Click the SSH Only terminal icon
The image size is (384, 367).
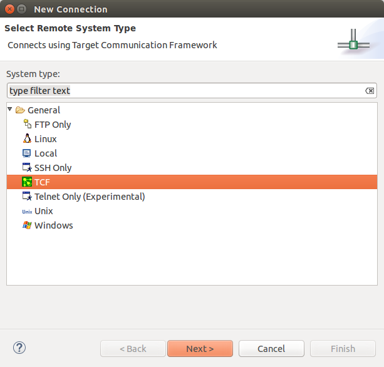[27, 168]
